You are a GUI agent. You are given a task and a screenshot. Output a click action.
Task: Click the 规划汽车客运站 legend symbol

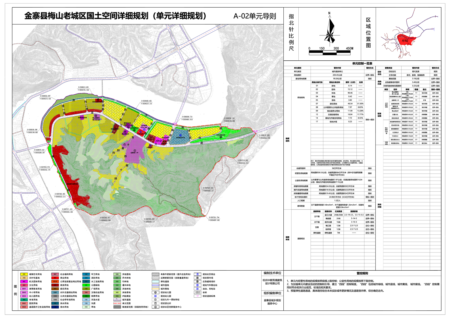[197, 285]
